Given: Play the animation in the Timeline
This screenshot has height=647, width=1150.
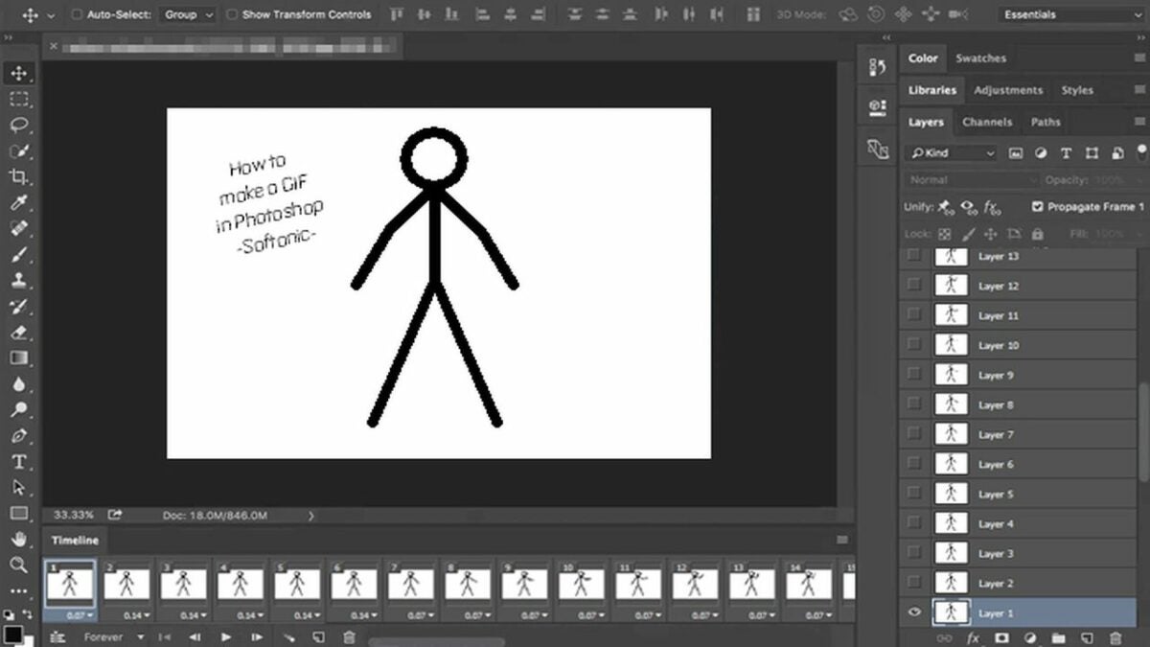Looking at the screenshot, I should pyautogui.click(x=225, y=635).
